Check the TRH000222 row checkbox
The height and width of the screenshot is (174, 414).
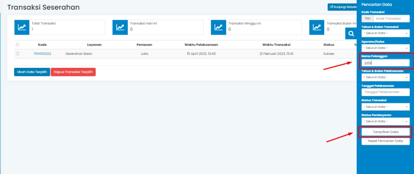coord(17,53)
